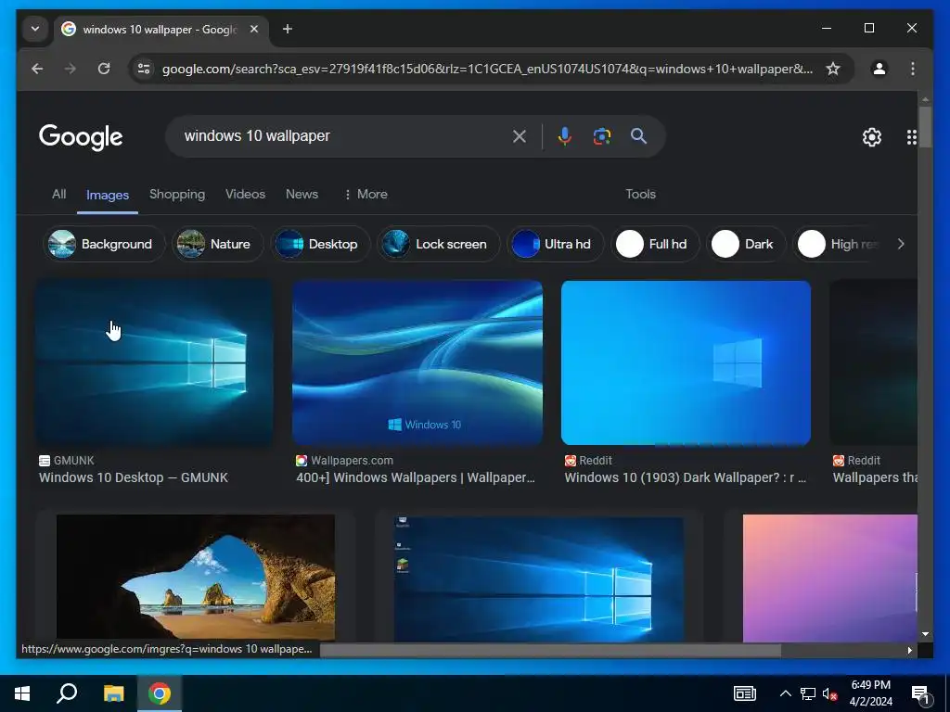Screen dimensions: 950x712
Task: Show more chips with the right chevron
Action: [901, 244]
